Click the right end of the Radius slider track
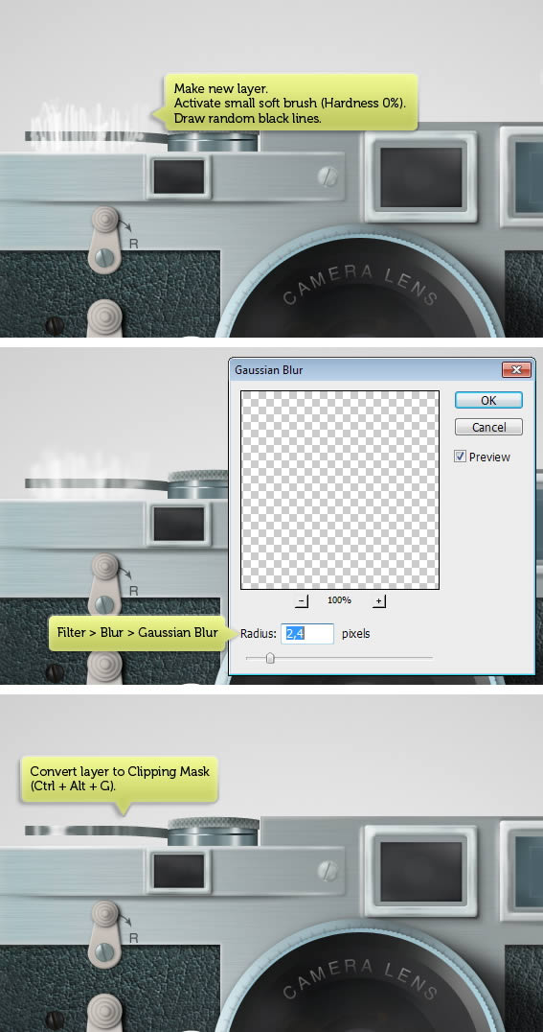 pos(431,658)
